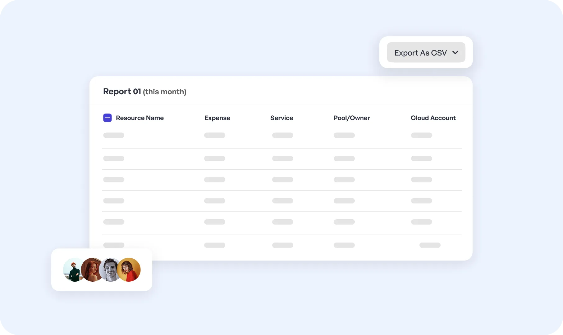Click the third row's Expense cell
The height and width of the screenshot is (335, 563).
pos(214,180)
